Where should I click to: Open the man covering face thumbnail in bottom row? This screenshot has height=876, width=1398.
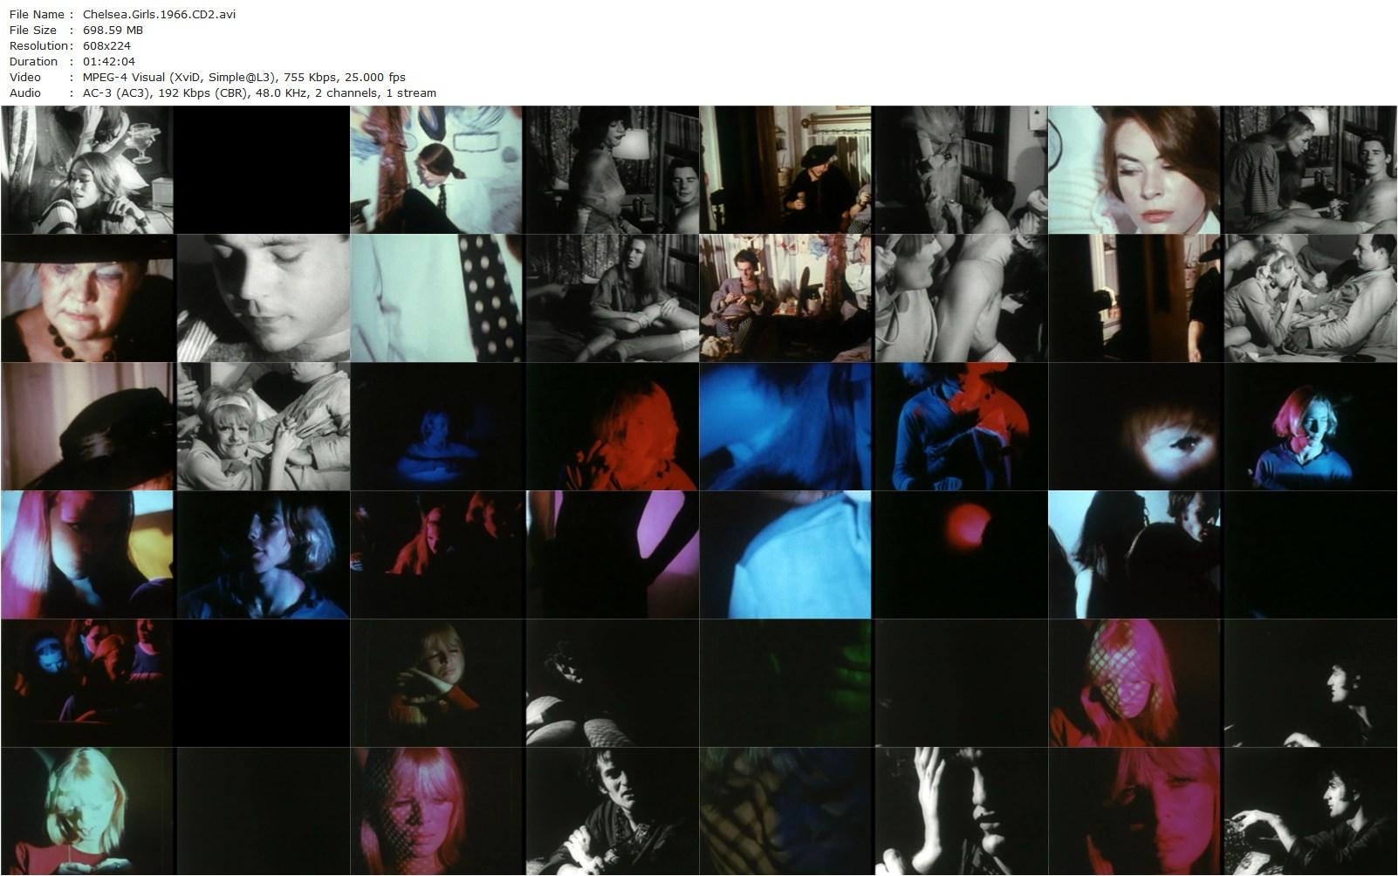click(x=960, y=810)
